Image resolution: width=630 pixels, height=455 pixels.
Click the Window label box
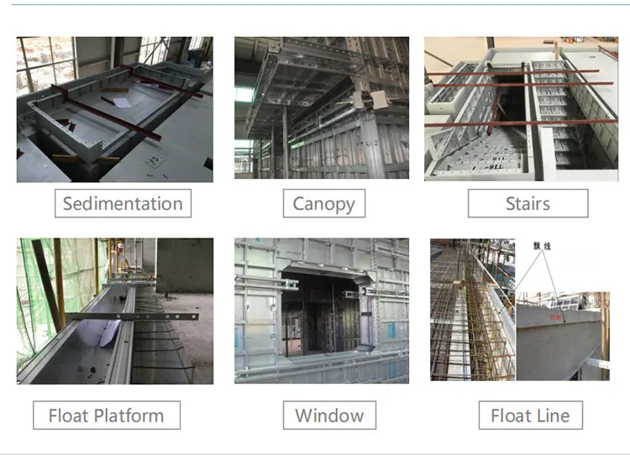pos(329,416)
